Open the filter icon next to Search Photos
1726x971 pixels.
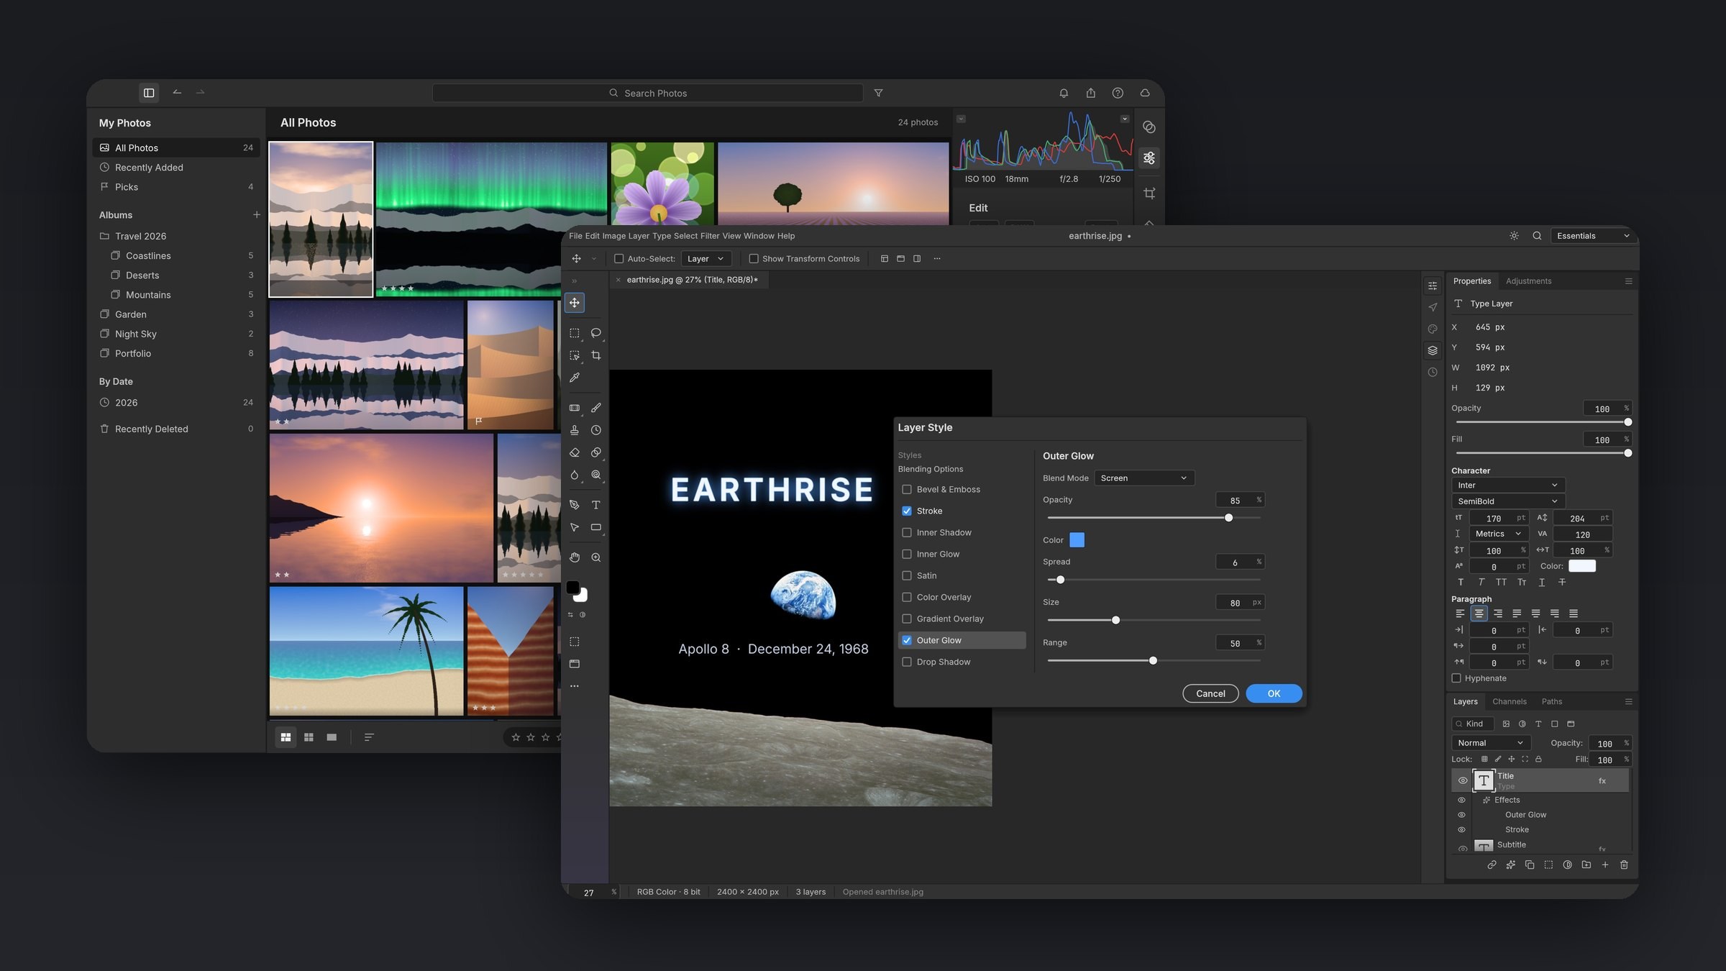point(878,93)
